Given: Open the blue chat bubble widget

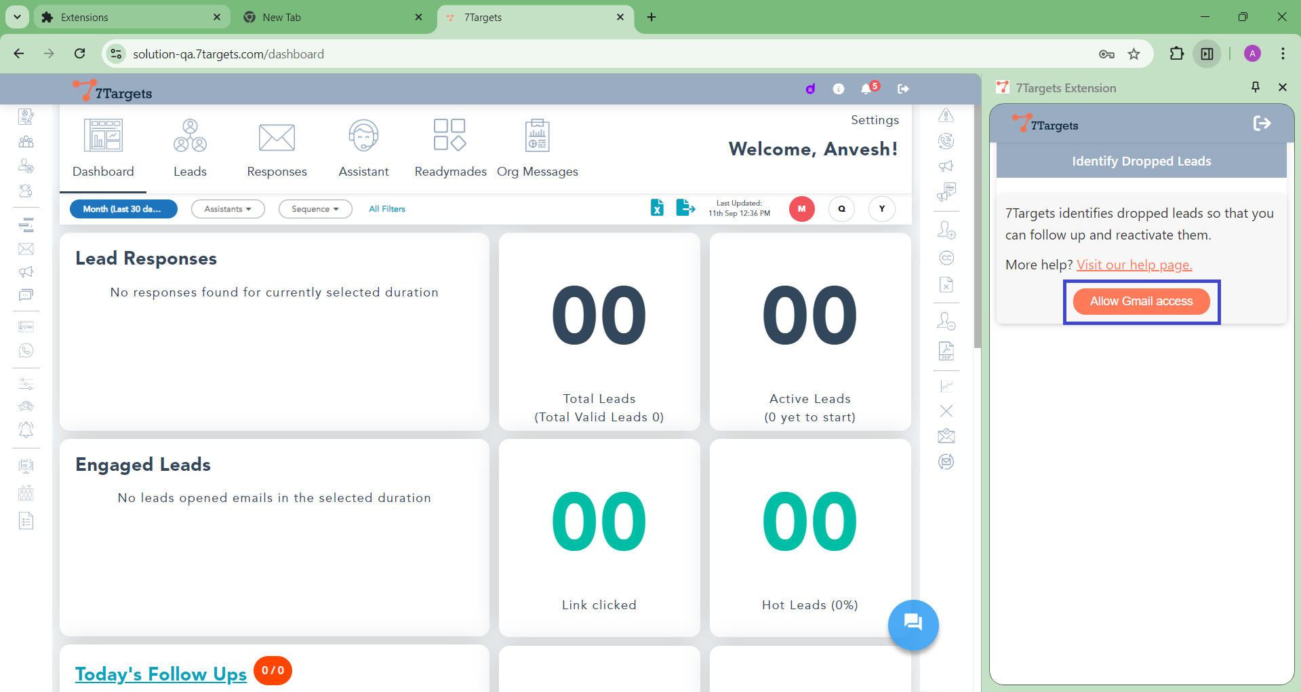Looking at the screenshot, I should 913,624.
